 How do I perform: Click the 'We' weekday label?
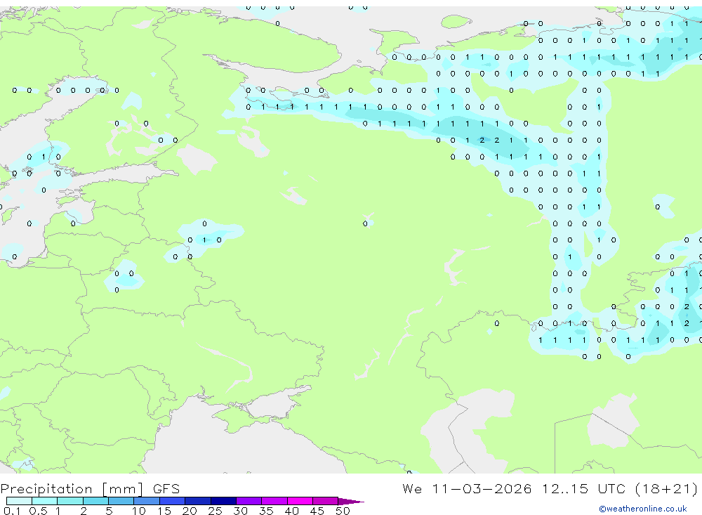click(412, 488)
